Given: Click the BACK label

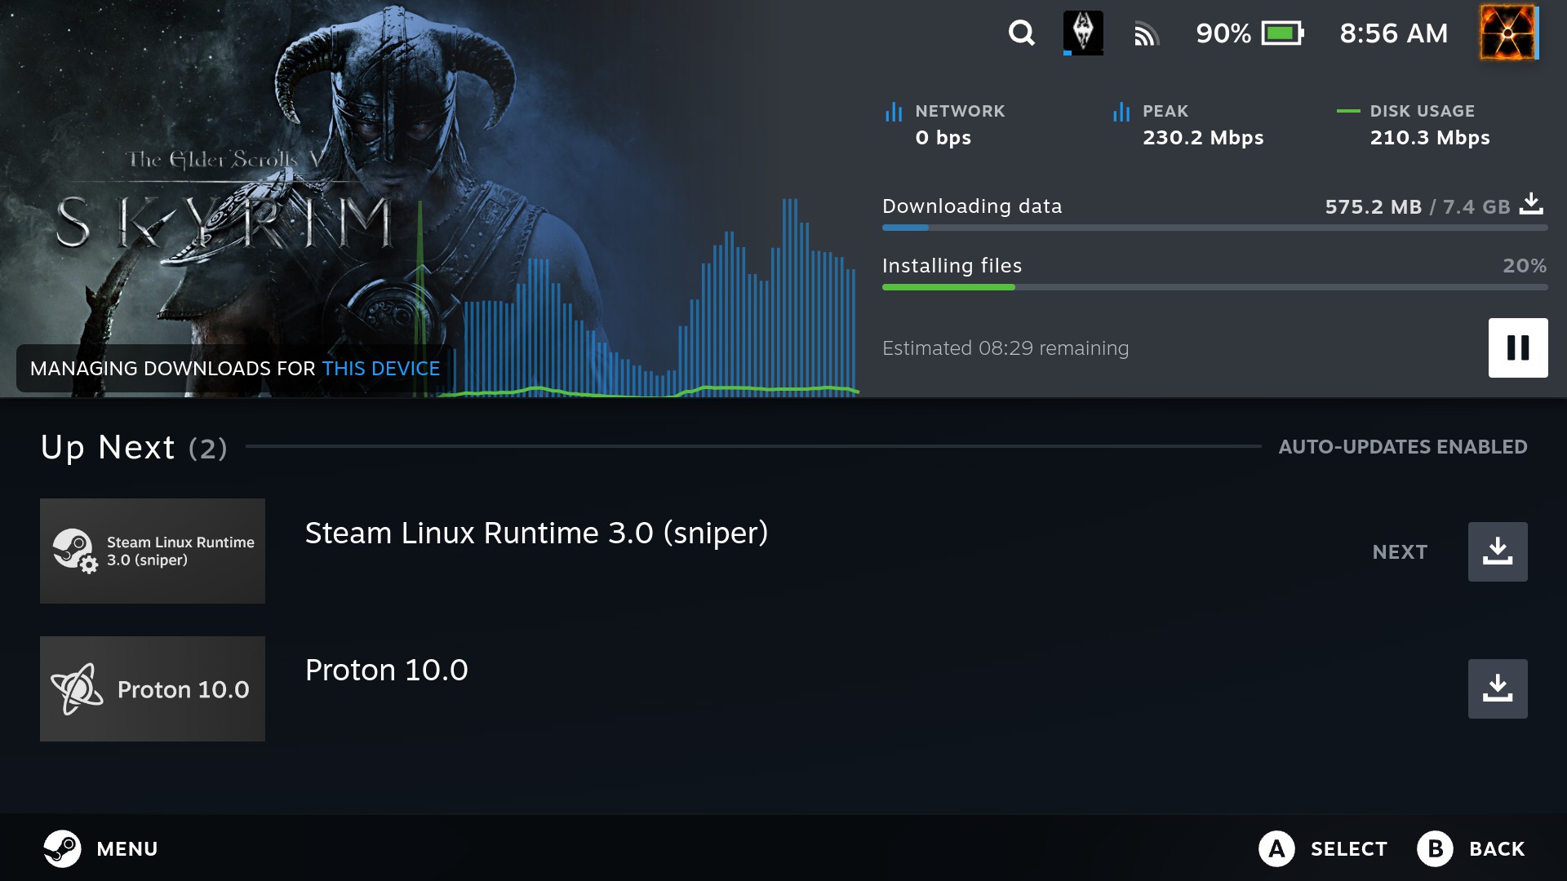Looking at the screenshot, I should [x=1497, y=849].
